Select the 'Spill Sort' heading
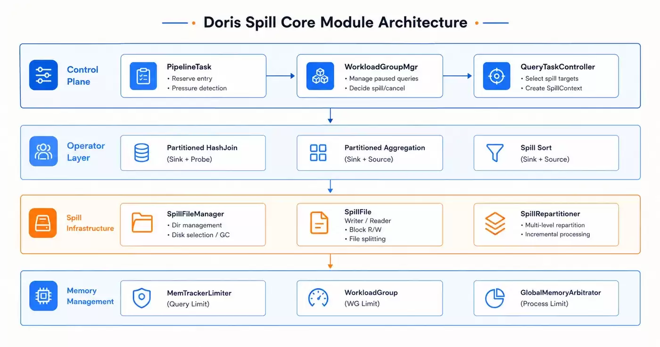The width and height of the screenshot is (660, 347). (x=536, y=148)
